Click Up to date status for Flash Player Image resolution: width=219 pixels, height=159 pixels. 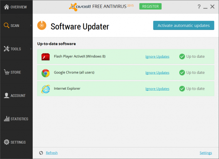[x=195, y=57]
